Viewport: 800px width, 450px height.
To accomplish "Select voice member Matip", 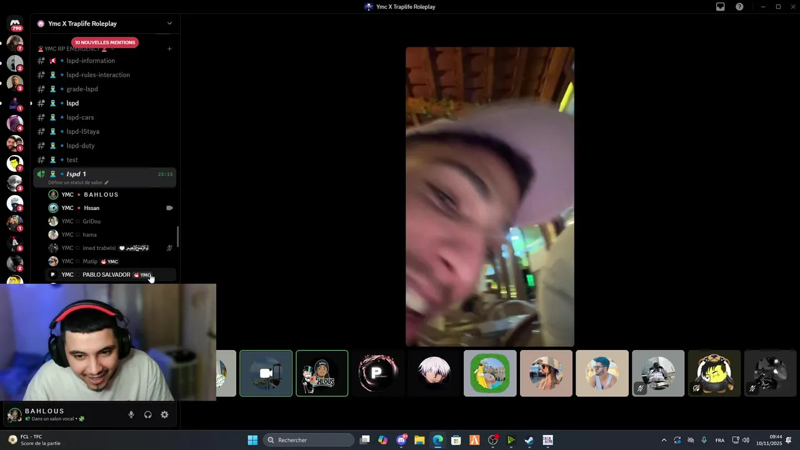I will tap(111, 261).
